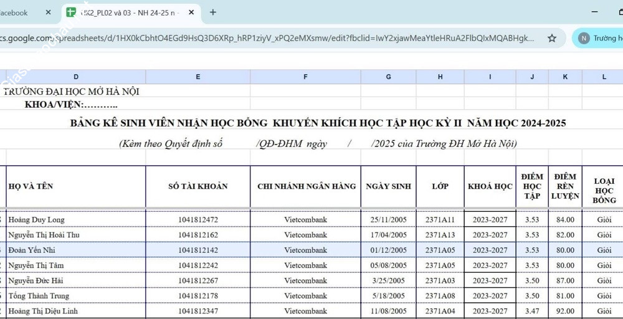Switch to the Facebook tab
The width and height of the screenshot is (623, 319).
(x=19, y=12)
